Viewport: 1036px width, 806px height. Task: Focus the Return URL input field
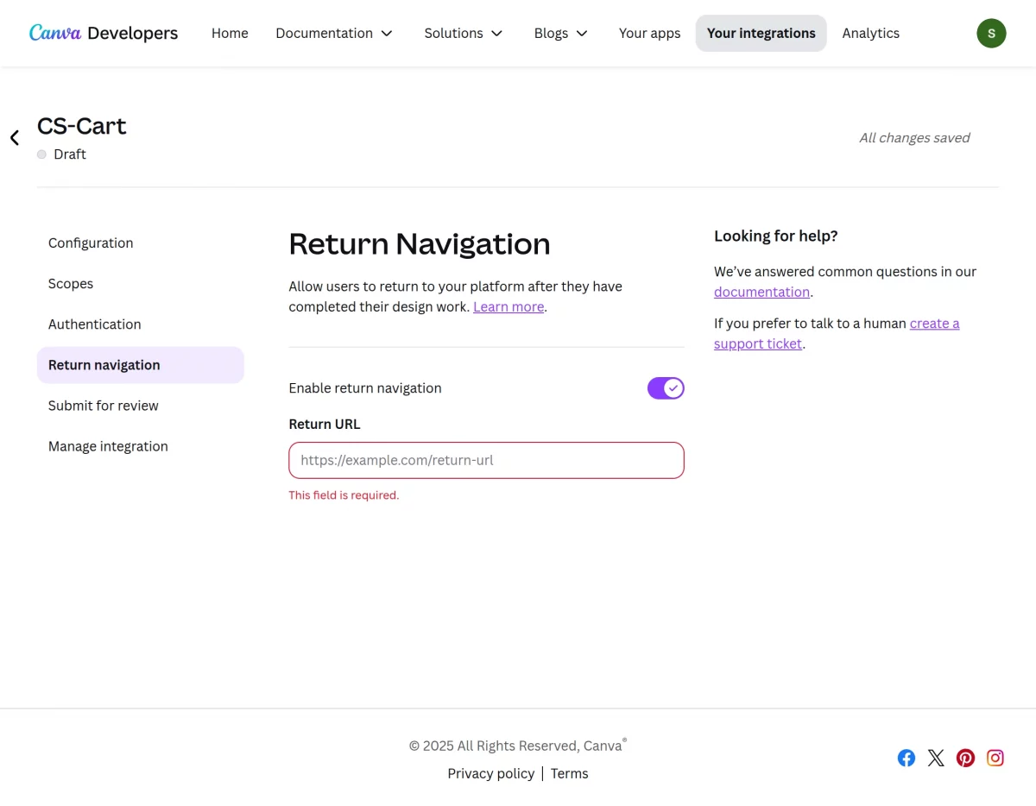pyautogui.click(x=486, y=460)
